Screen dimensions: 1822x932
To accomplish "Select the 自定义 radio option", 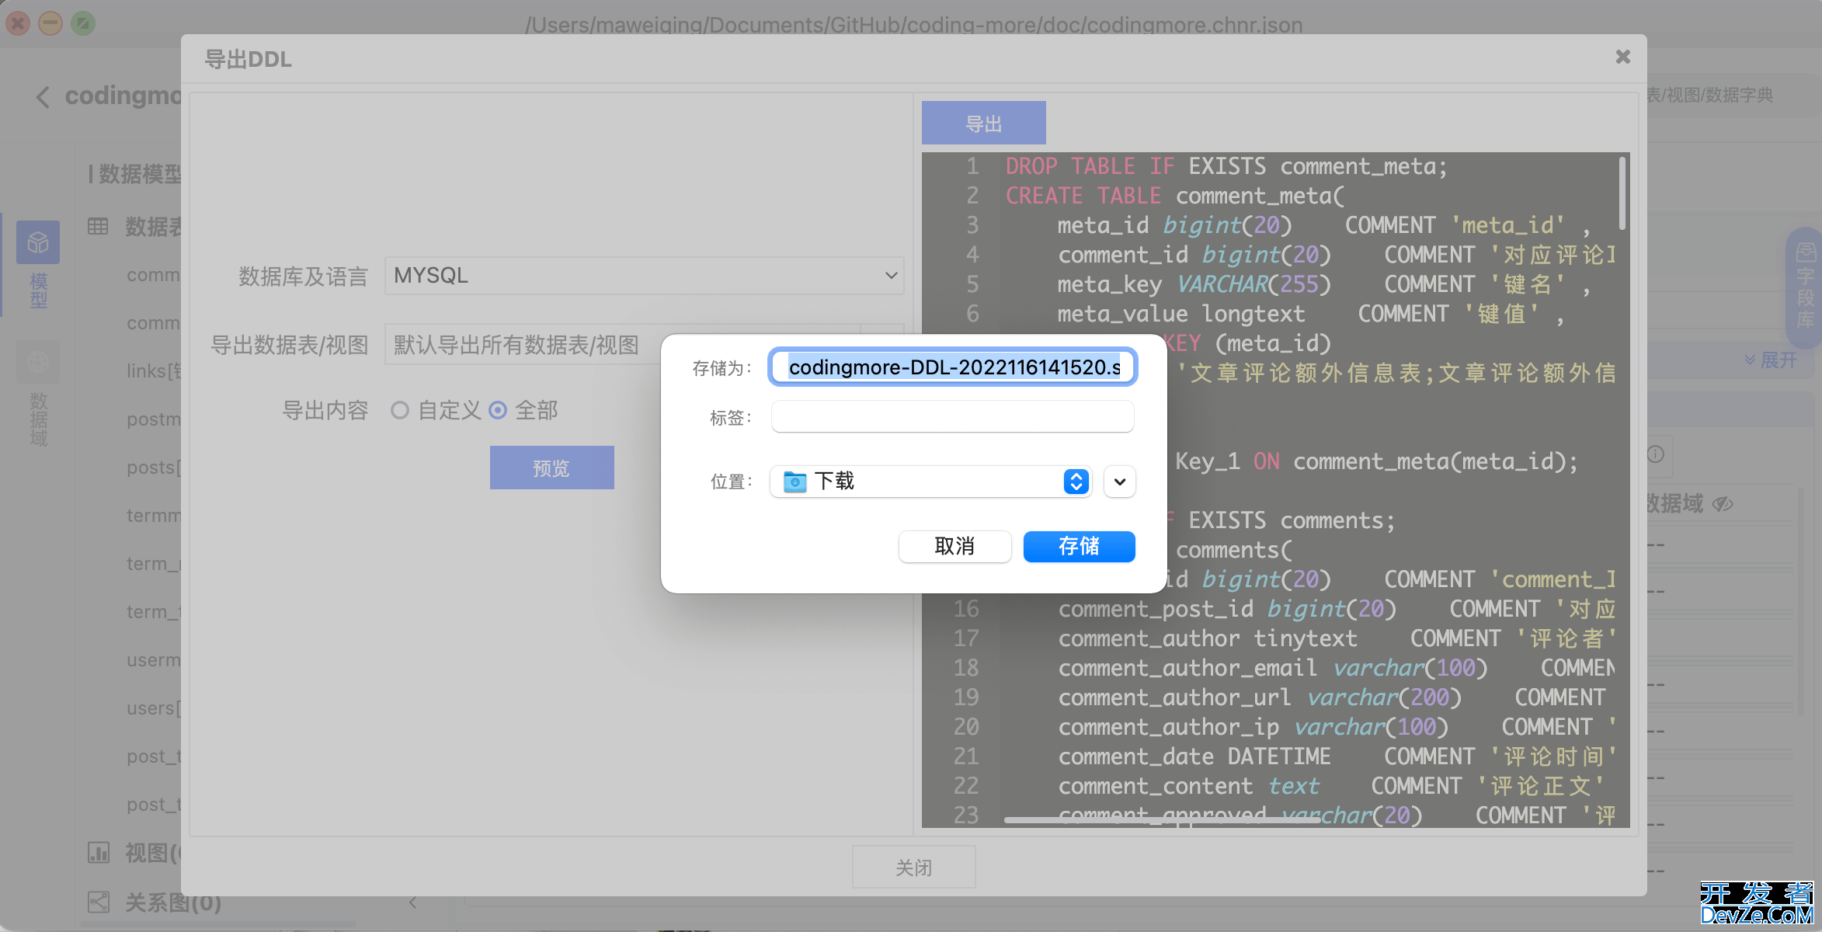I will [x=400, y=410].
